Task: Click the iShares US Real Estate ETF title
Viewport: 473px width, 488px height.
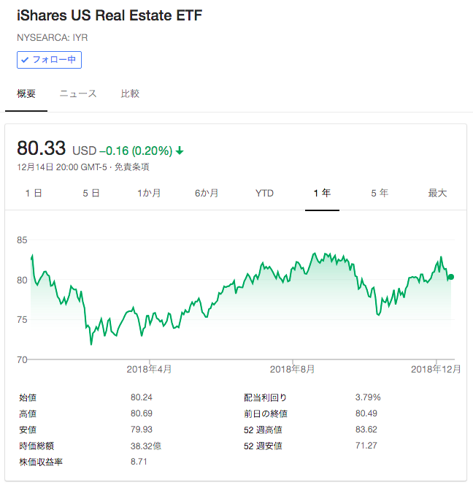Action: pyautogui.click(x=109, y=15)
